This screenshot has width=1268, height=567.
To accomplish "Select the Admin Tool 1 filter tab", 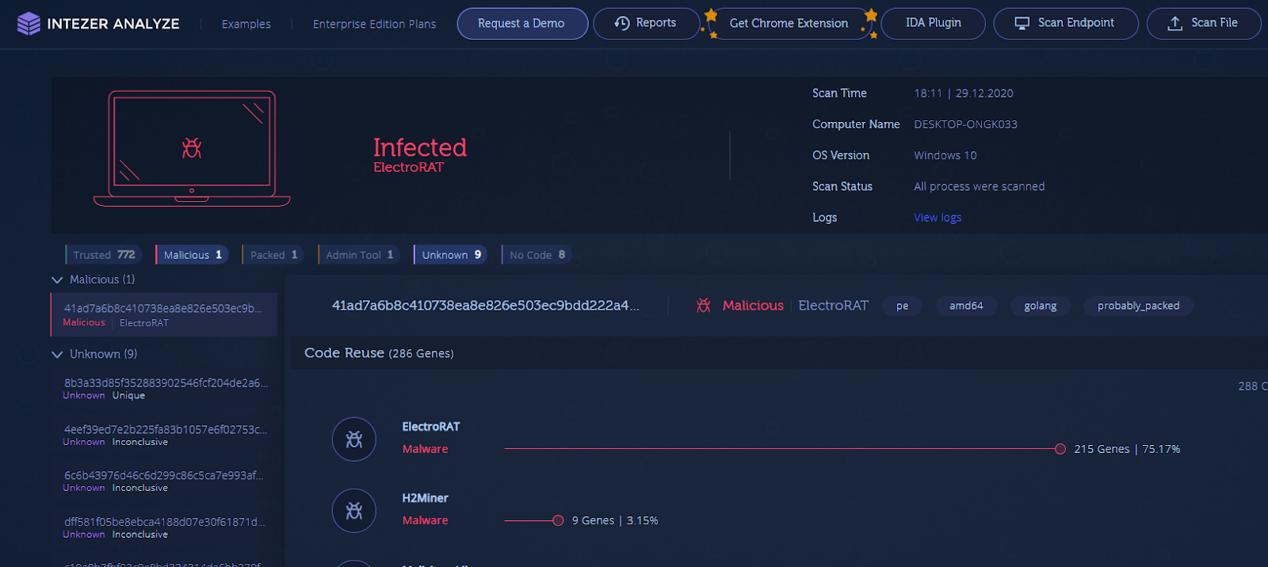I will click(x=359, y=255).
